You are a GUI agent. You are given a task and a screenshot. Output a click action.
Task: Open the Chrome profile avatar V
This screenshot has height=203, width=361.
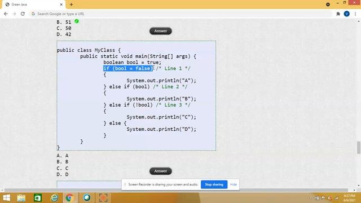pos(346,14)
